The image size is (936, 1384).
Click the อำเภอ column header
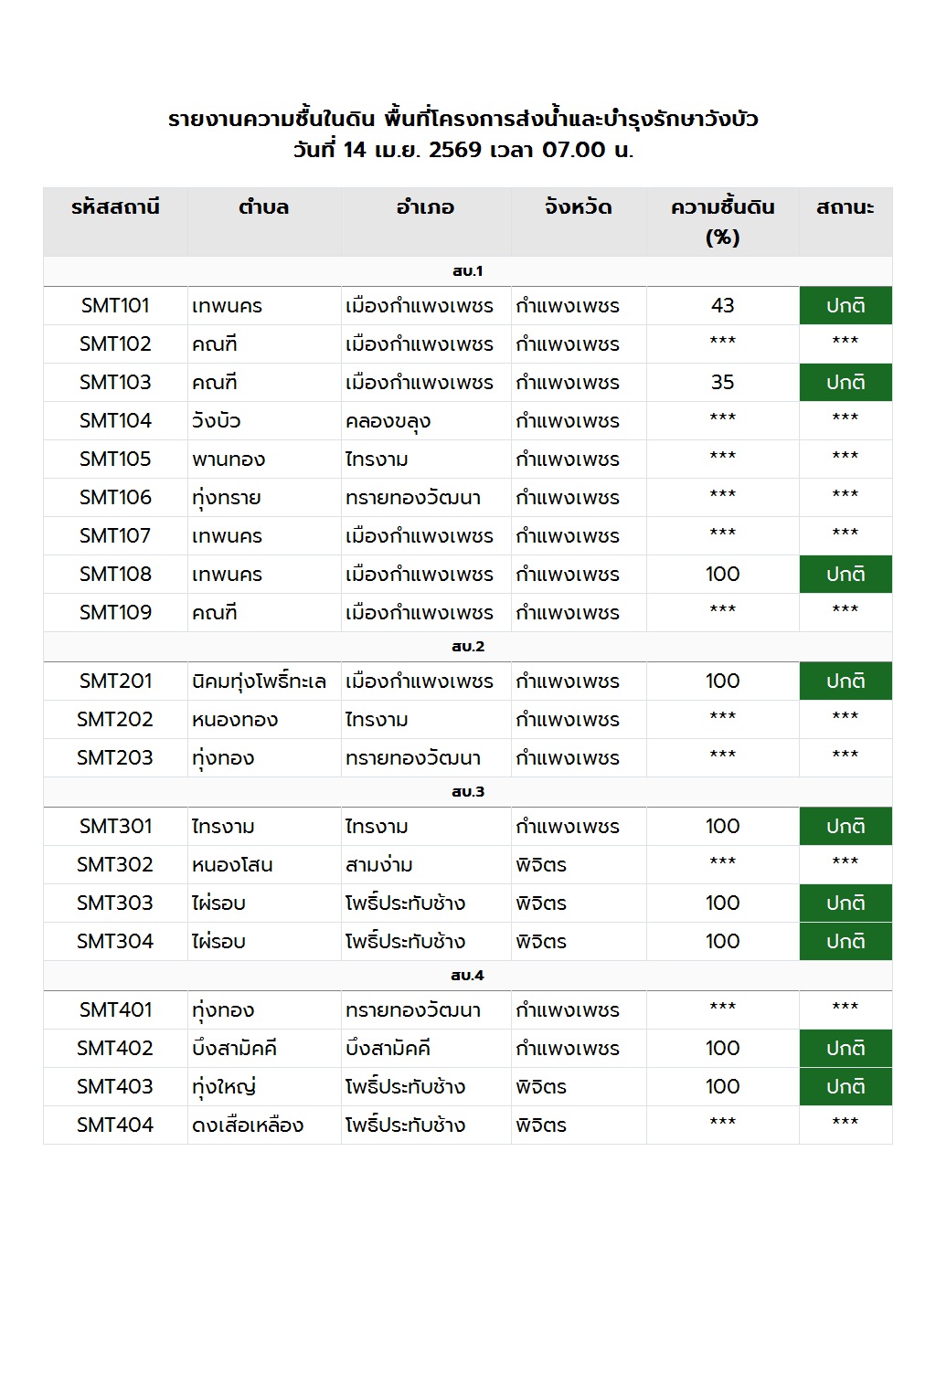click(425, 208)
